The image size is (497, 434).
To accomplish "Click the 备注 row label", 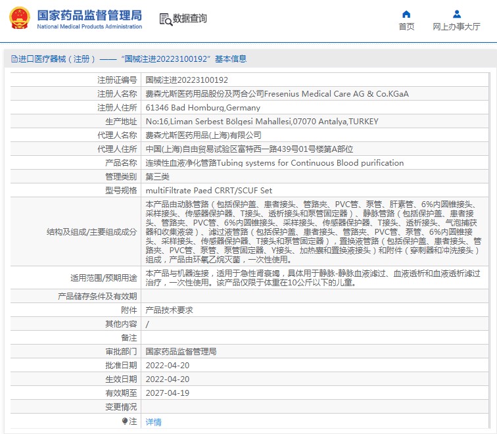I will (129, 338).
